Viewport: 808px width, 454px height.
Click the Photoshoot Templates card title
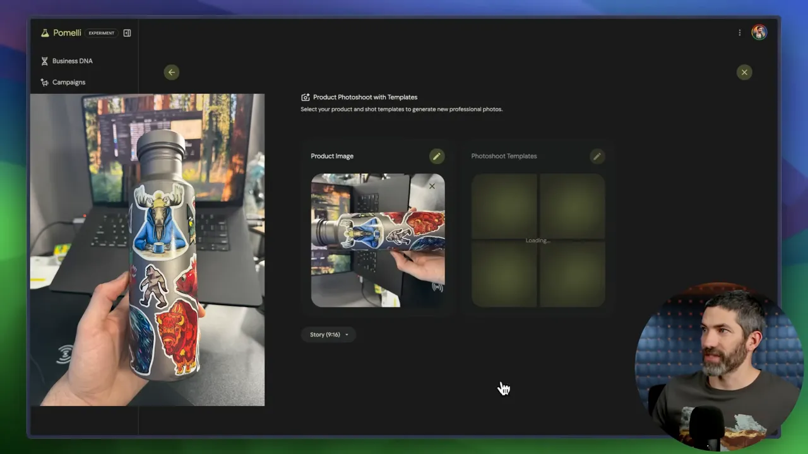504,156
